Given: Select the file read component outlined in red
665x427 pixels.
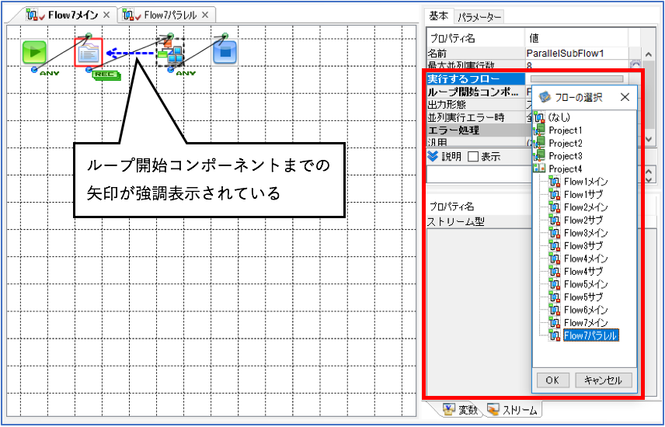Looking at the screenshot, I should click(x=89, y=53).
